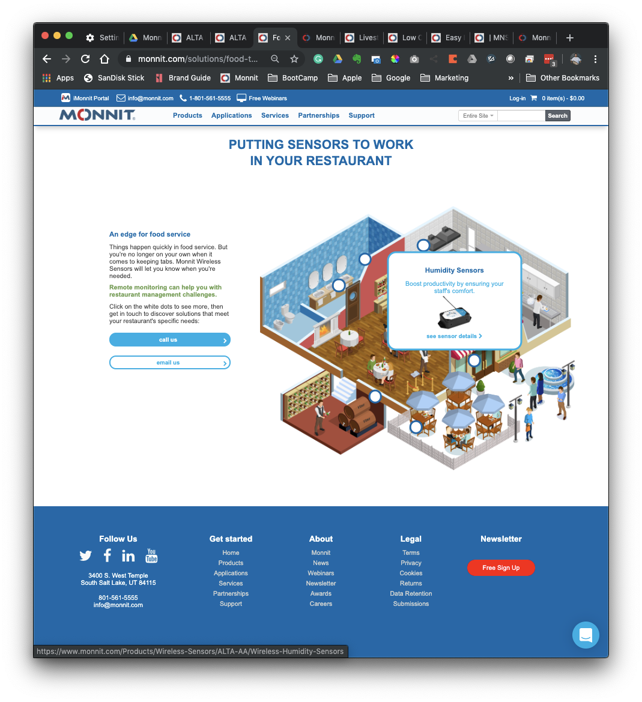Click Free Sign Up under Newsletter
Screen dimensions: 642x702
click(x=501, y=567)
